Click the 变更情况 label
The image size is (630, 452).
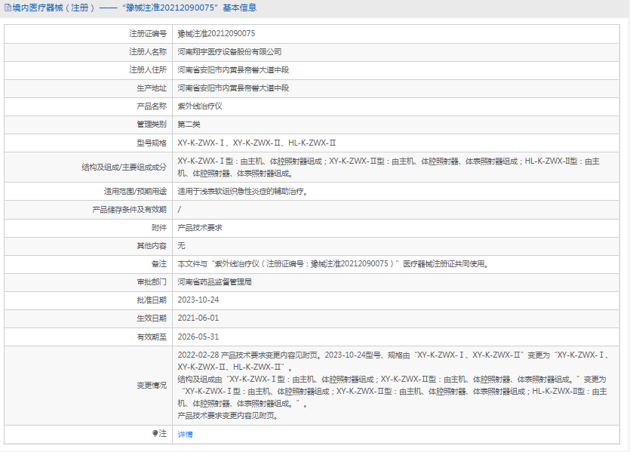click(152, 386)
